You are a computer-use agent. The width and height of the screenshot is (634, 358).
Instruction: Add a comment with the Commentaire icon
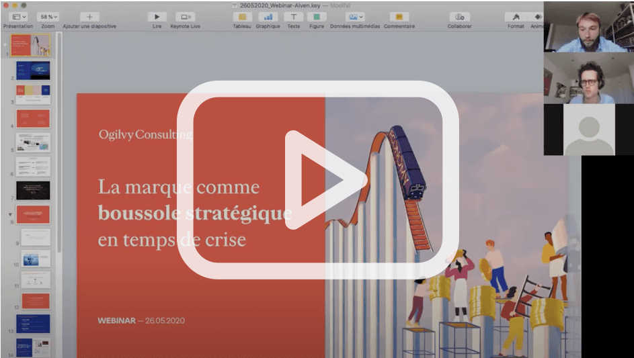(x=399, y=17)
